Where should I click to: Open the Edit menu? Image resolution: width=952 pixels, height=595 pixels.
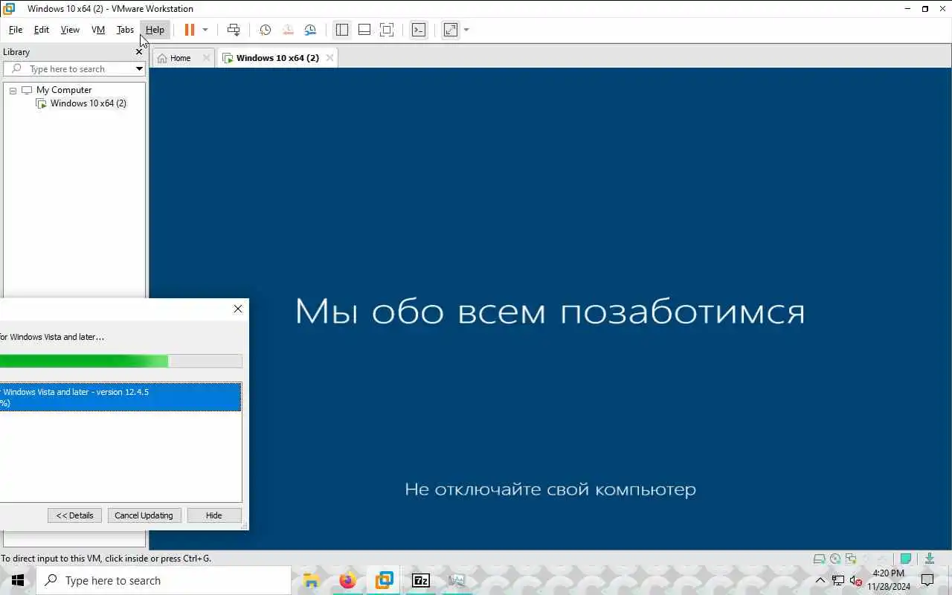[x=42, y=30]
